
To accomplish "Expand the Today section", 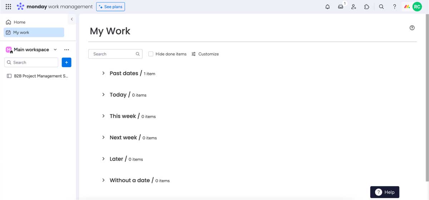I will tap(103, 94).
